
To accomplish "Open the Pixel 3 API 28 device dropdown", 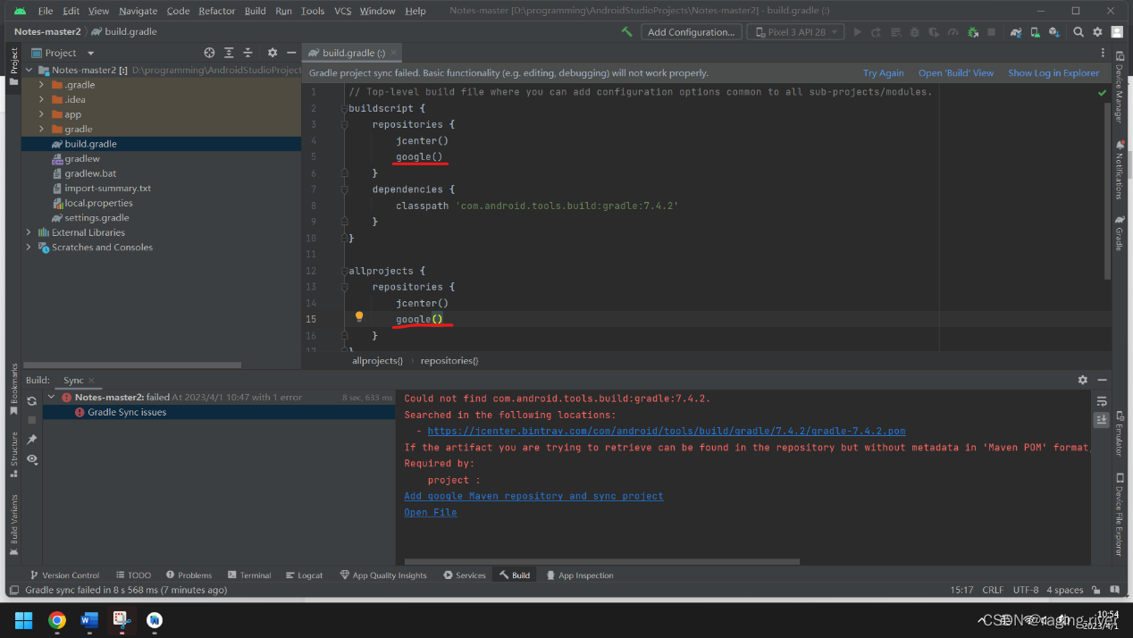I will [795, 32].
